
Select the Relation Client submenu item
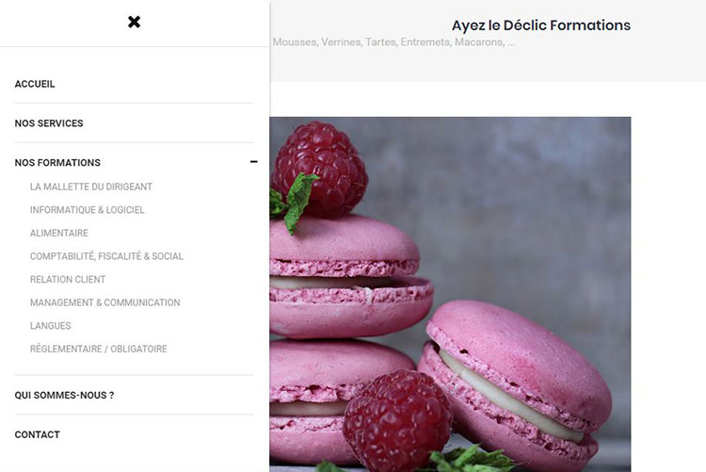(x=68, y=280)
